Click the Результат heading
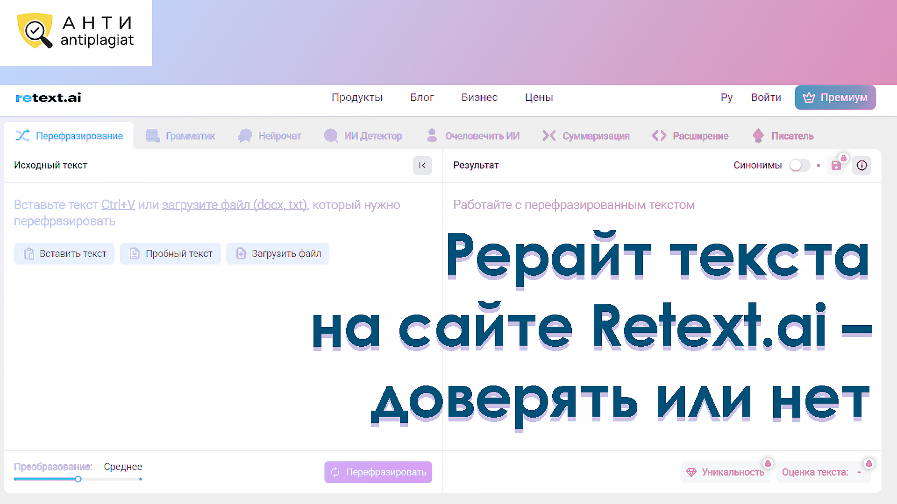 (476, 165)
